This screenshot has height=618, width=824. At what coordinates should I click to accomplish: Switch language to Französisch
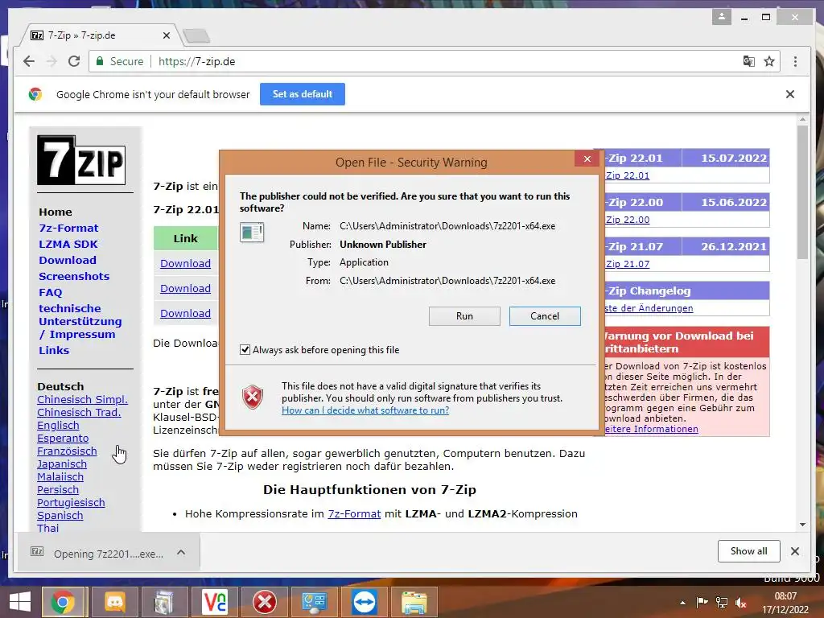point(67,451)
